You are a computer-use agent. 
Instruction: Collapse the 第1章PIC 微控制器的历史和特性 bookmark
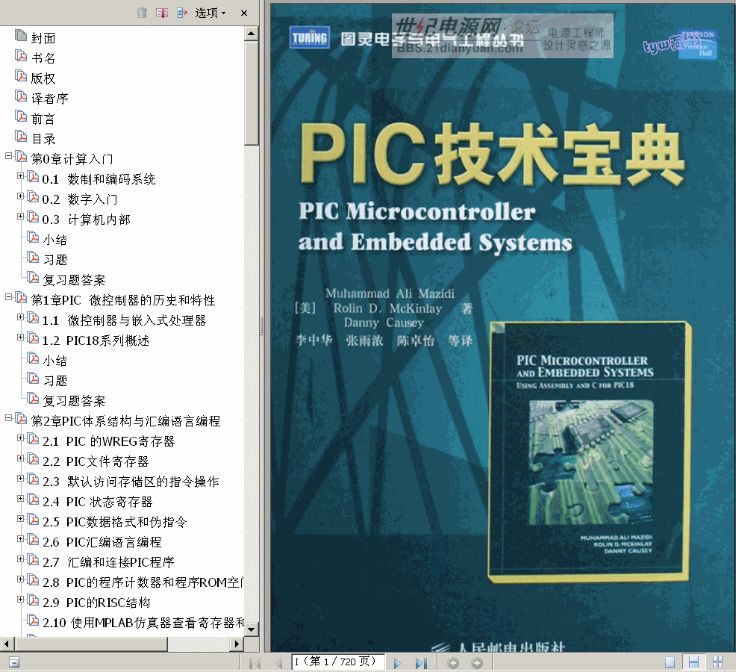click(8, 296)
